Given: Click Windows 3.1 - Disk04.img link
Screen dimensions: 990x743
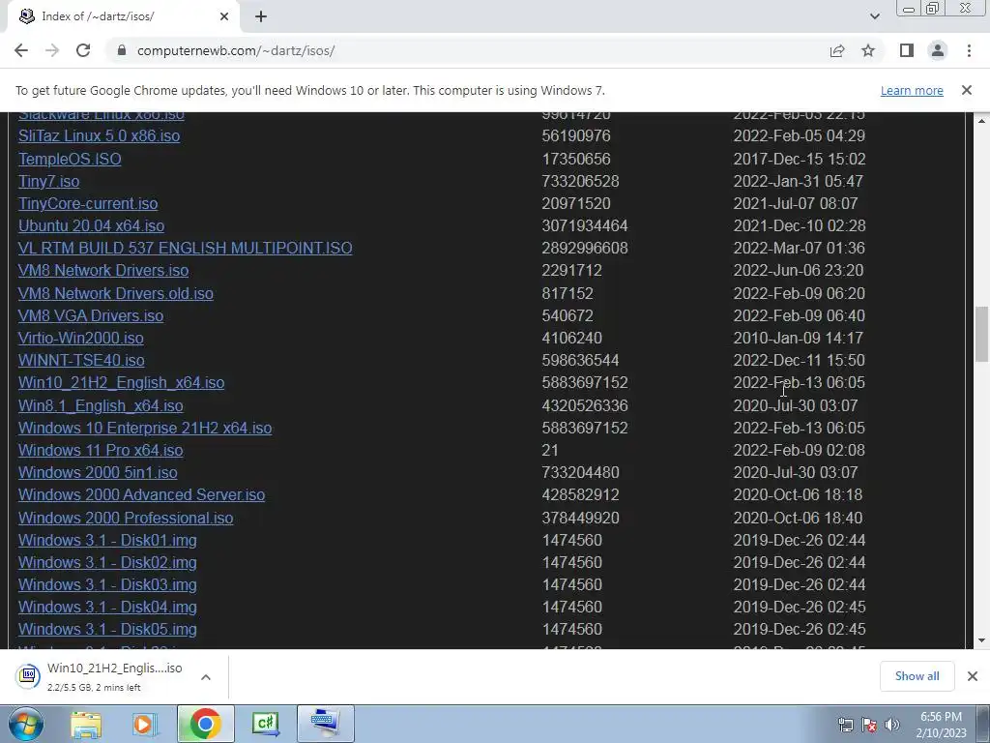Looking at the screenshot, I should 107,607.
